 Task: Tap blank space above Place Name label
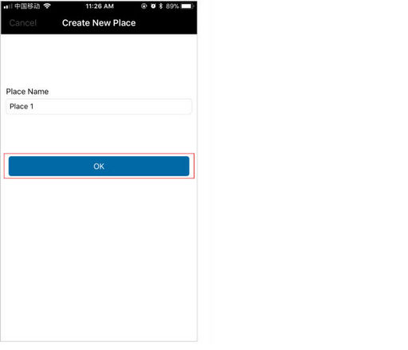pyautogui.click(x=99, y=61)
